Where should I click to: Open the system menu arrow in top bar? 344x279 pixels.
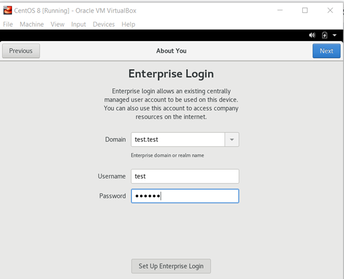pos(334,35)
